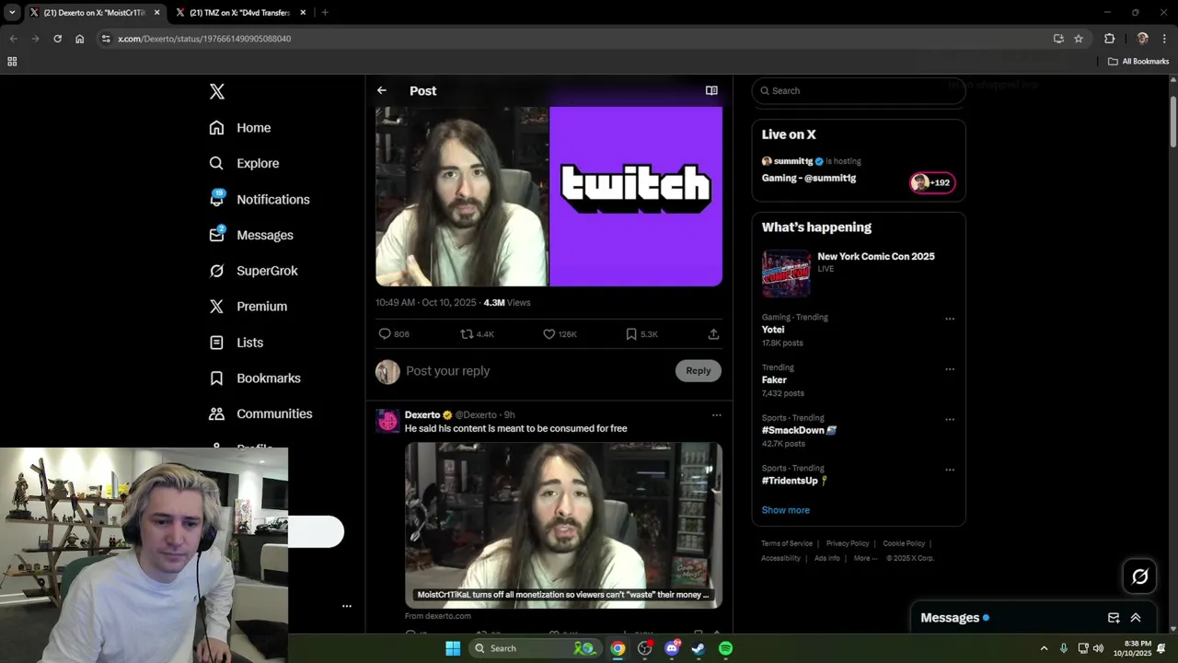Open the Twitch logo image
This screenshot has height=663, width=1178.
point(636,196)
